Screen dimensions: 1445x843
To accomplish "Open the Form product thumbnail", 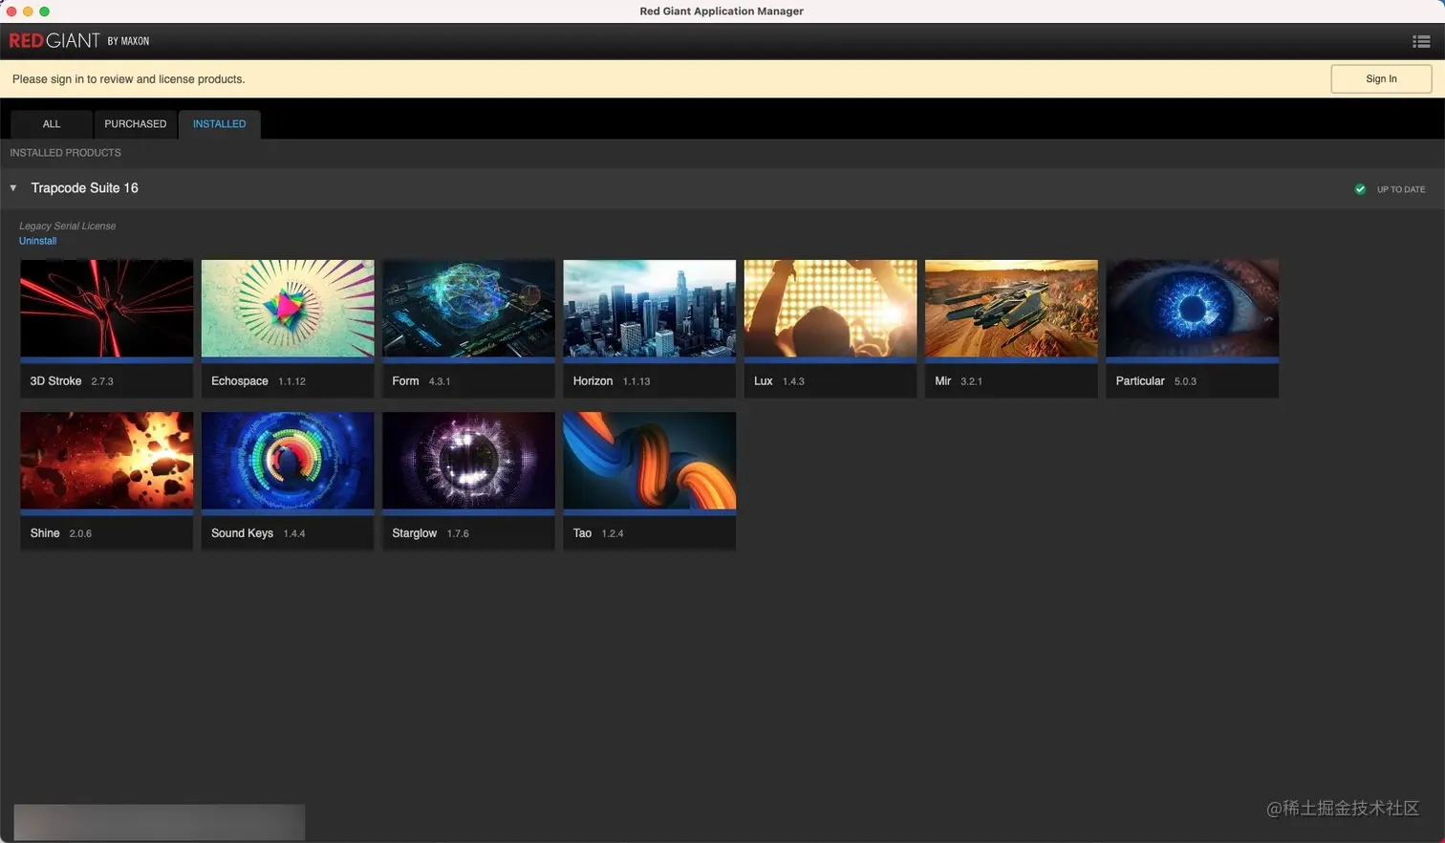I will [x=468, y=309].
